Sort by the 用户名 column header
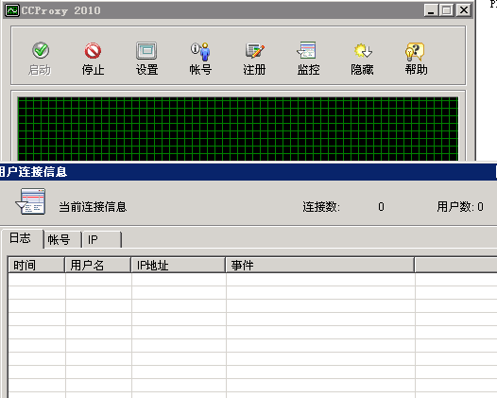Image resolution: width=497 pixels, height=398 pixels. [x=98, y=265]
